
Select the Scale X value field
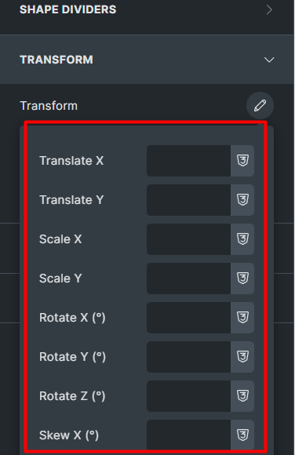click(x=189, y=239)
